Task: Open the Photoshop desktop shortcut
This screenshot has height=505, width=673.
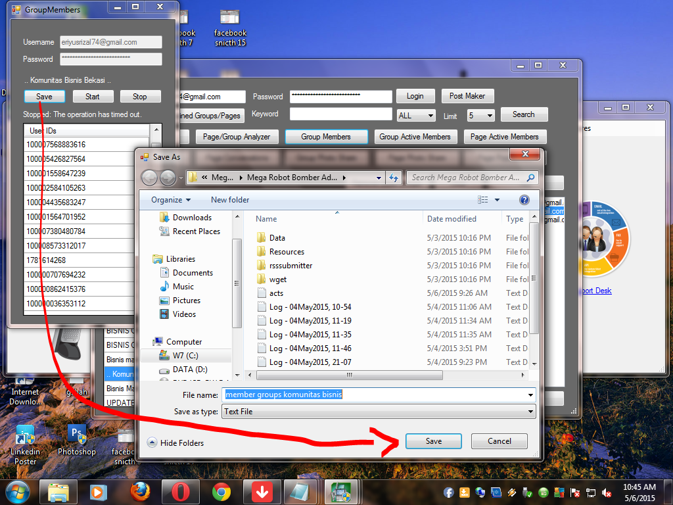Action: coord(77,440)
